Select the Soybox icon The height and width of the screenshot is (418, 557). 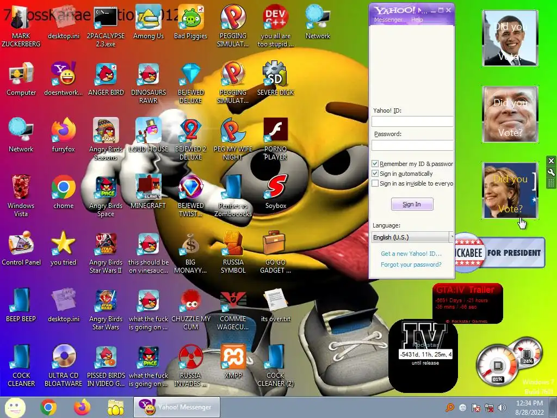tap(276, 192)
